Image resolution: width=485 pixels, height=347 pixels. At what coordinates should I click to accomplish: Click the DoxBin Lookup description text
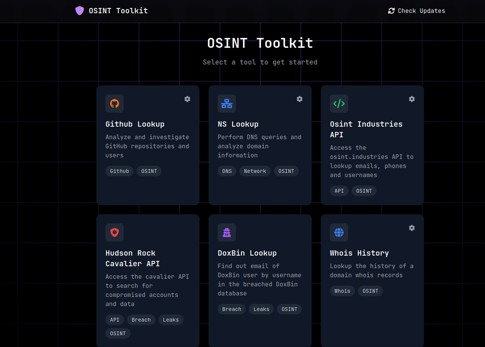[x=259, y=279]
